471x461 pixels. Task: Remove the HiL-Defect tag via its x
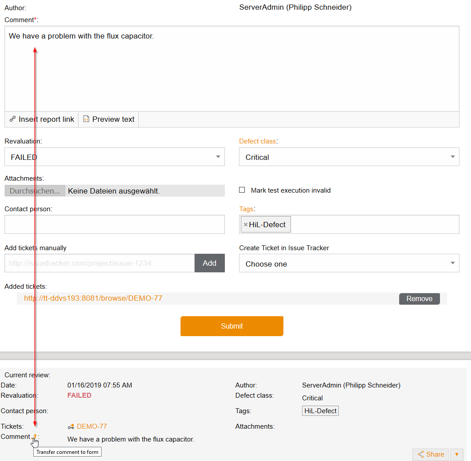point(245,225)
